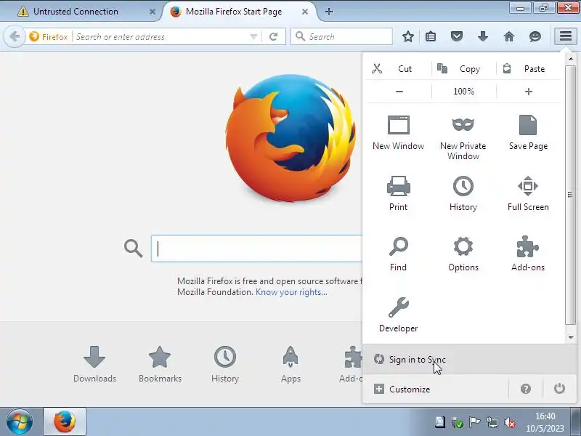Screen dimensions: 581x436
Task: Close the Untrusted Connection tab
Action: 153,12
